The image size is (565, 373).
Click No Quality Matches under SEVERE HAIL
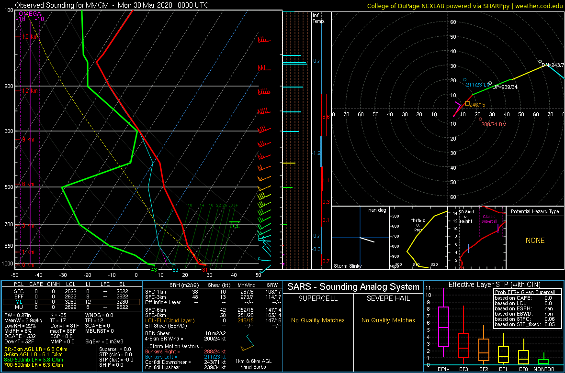[x=388, y=320]
